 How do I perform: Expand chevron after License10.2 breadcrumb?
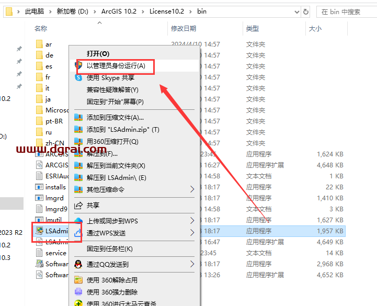coord(190,12)
